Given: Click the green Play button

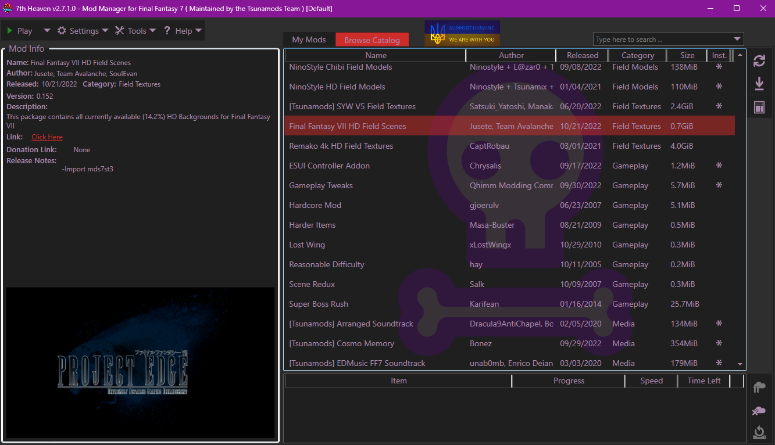Looking at the screenshot, I should point(20,31).
